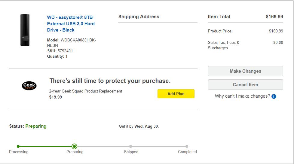Open the WD hard drive product image
This screenshot has width=294, height=164.
point(25,30)
